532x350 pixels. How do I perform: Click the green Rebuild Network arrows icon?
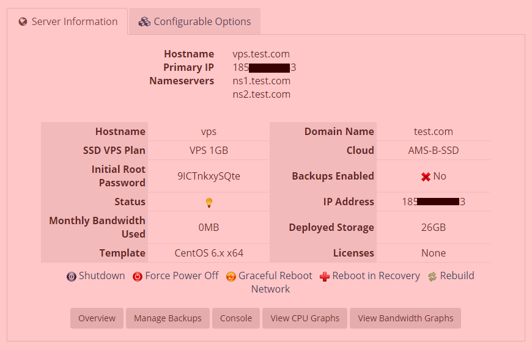432,277
